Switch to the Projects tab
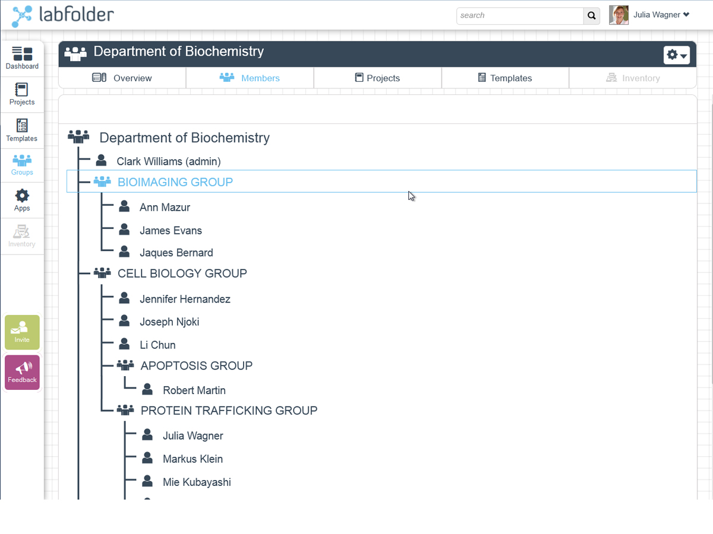The image size is (713, 534). click(377, 78)
